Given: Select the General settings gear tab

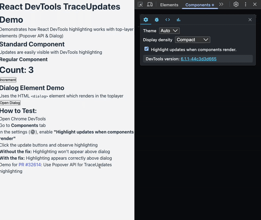Looking at the screenshot, I should pyautogui.click(x=146, y=20).
